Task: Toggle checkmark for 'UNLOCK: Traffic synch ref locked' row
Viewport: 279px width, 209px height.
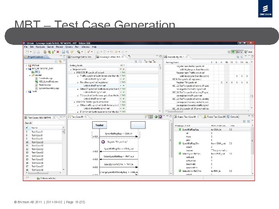Action: [x=121, y=102]
